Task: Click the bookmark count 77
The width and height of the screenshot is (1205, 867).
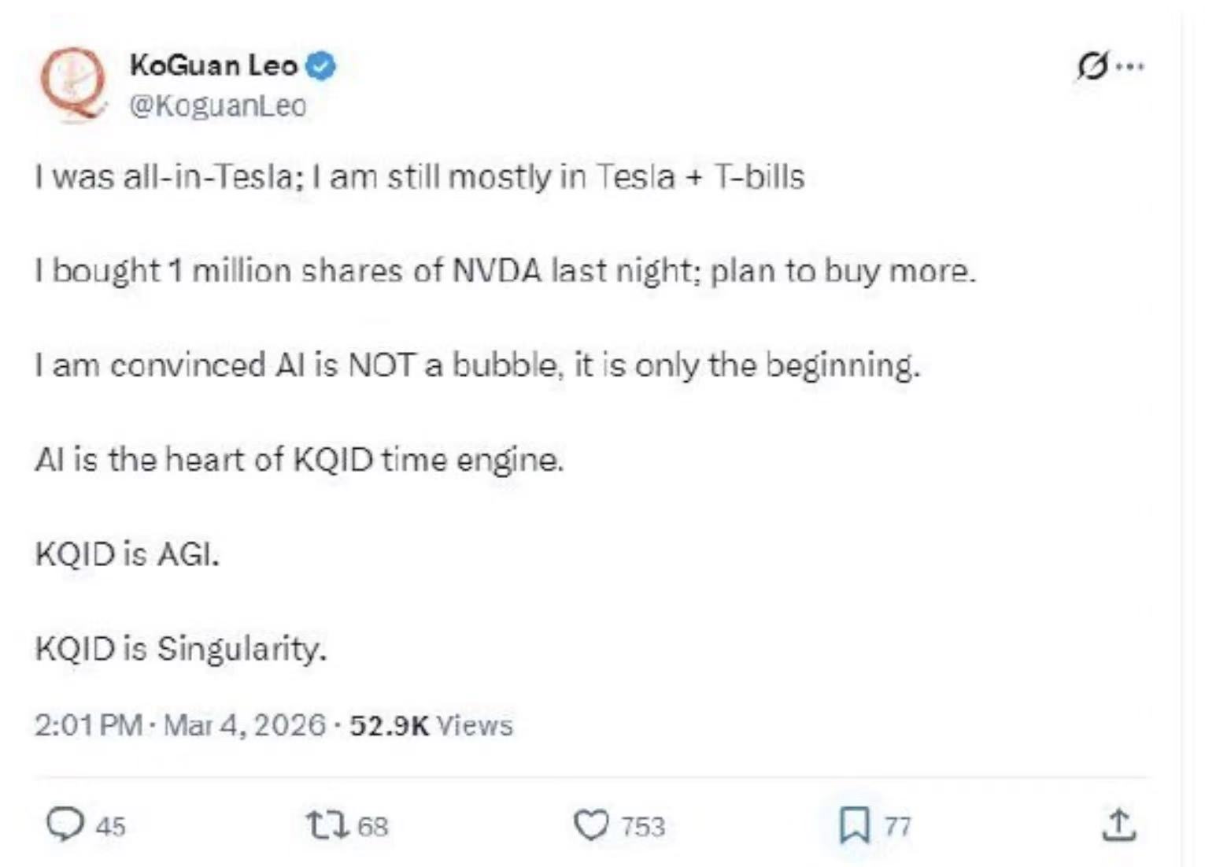Action: pyautogui.click(x=897, y=826)
